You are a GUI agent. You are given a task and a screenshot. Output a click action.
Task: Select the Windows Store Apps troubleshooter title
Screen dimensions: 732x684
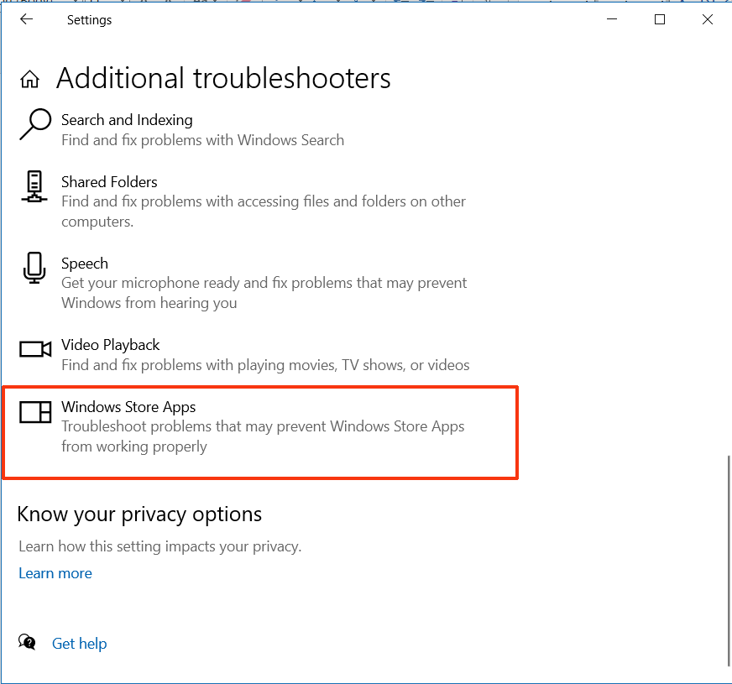128,407
